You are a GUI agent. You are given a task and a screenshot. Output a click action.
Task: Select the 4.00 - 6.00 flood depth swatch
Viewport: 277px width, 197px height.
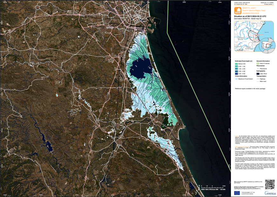(236, 74)
